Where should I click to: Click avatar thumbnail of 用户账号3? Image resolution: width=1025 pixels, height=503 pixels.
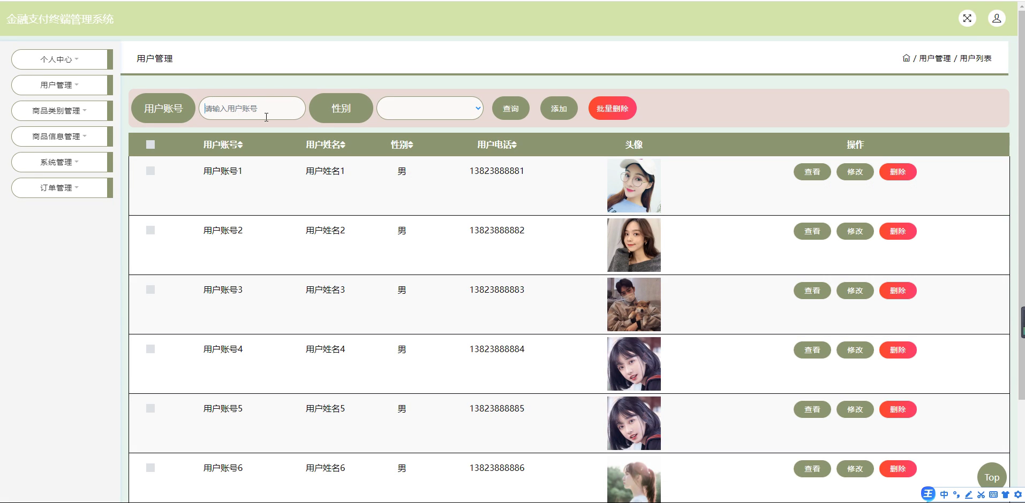(634, 304)
